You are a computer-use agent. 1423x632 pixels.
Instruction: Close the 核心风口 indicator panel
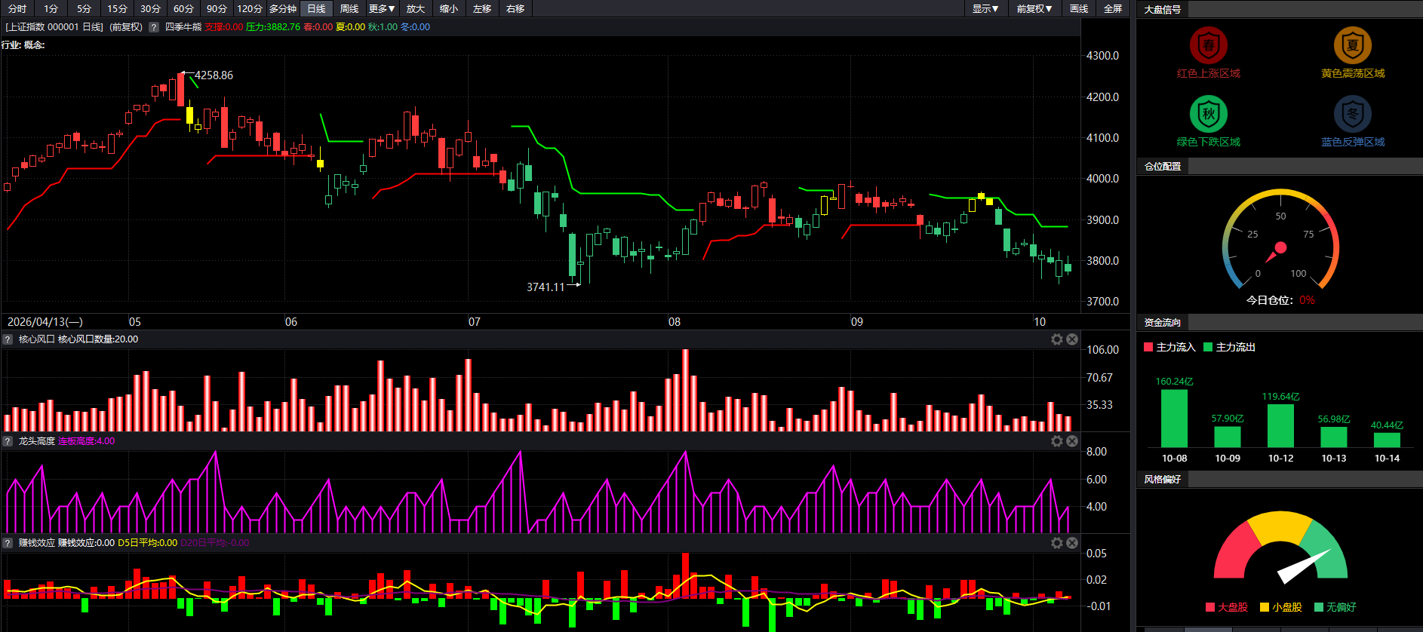[x=1072, y=339]
